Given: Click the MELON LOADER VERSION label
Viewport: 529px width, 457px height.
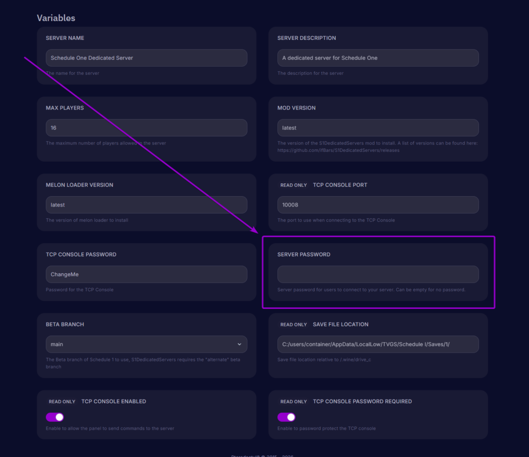Looking at the screenshot, I should 79,185.
